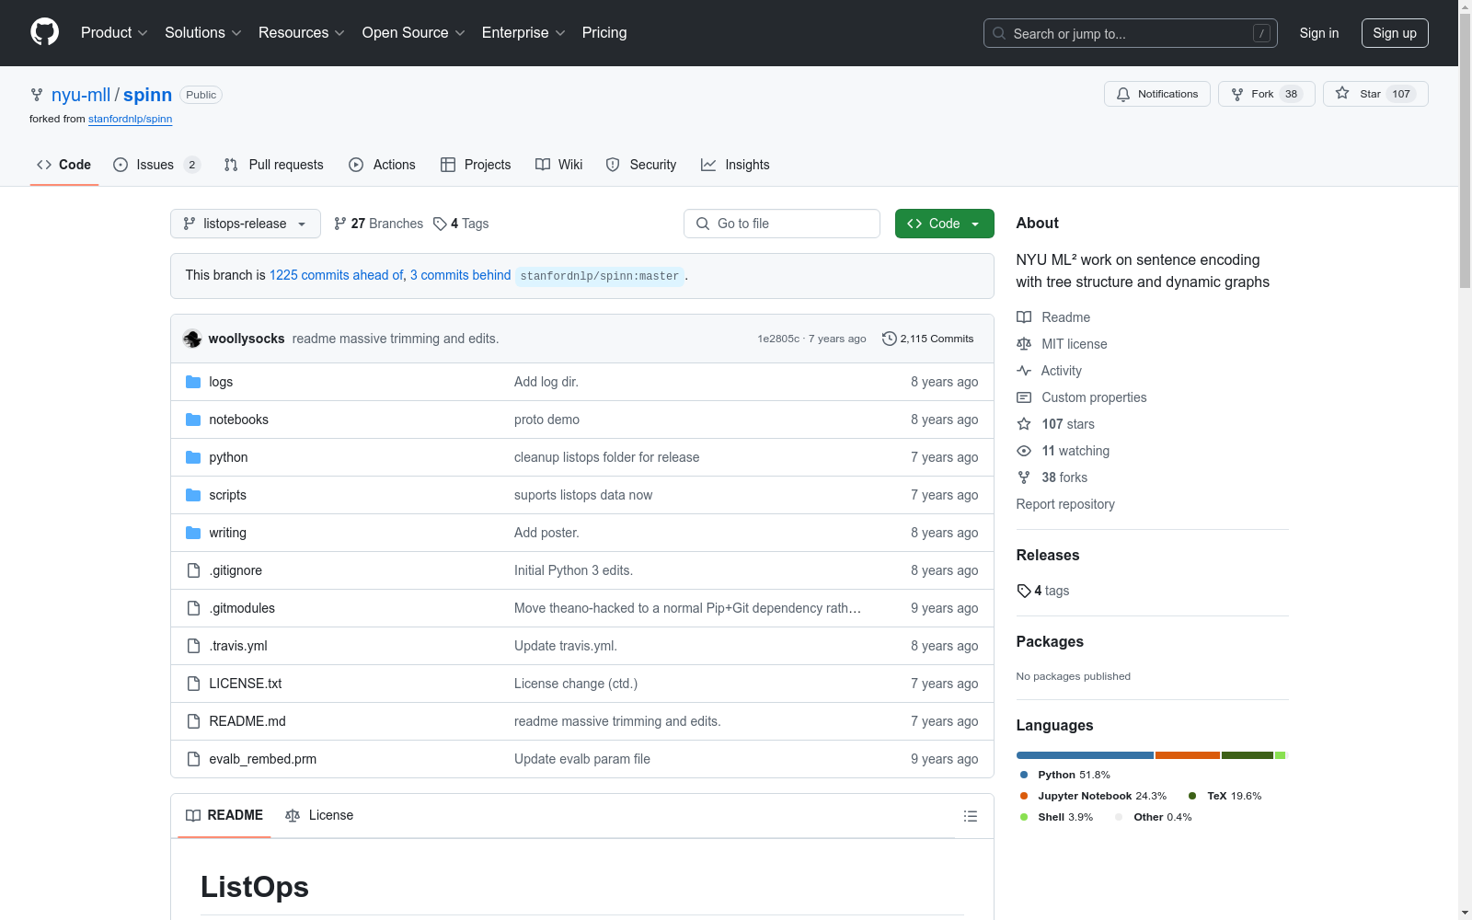Viewport: 1472px width, 920px height.
Task: Open the nyu-mll organization link
Action: [81, 95]
